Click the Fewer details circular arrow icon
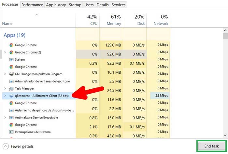The height and width of the screenshot is (154, 228). (6, 146)
